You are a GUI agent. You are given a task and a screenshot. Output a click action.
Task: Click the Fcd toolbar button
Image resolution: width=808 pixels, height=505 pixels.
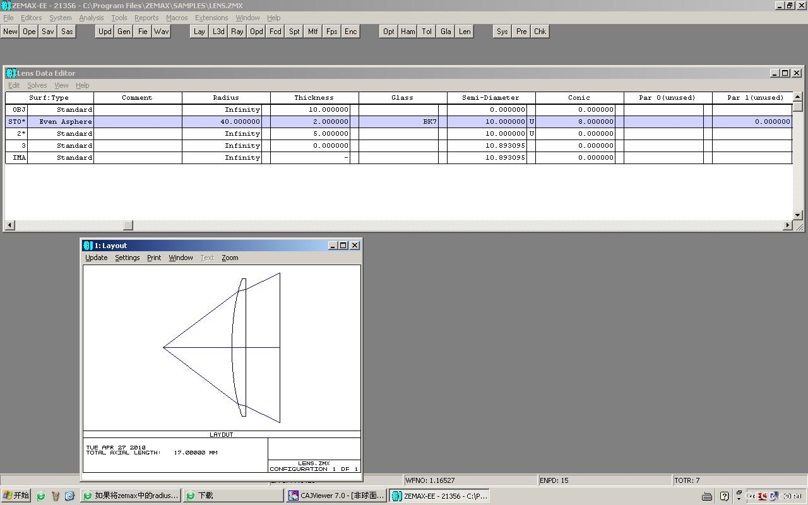tap(275, 32)
